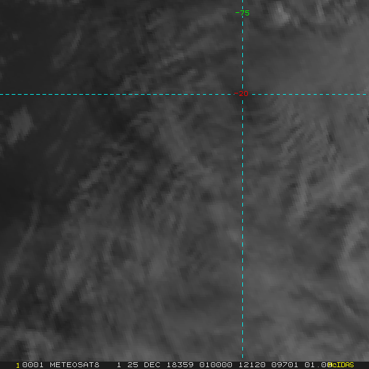This screenshot has width=369, height=369.
Task: Click the 09701 status bar value
Action: [285, 365]
